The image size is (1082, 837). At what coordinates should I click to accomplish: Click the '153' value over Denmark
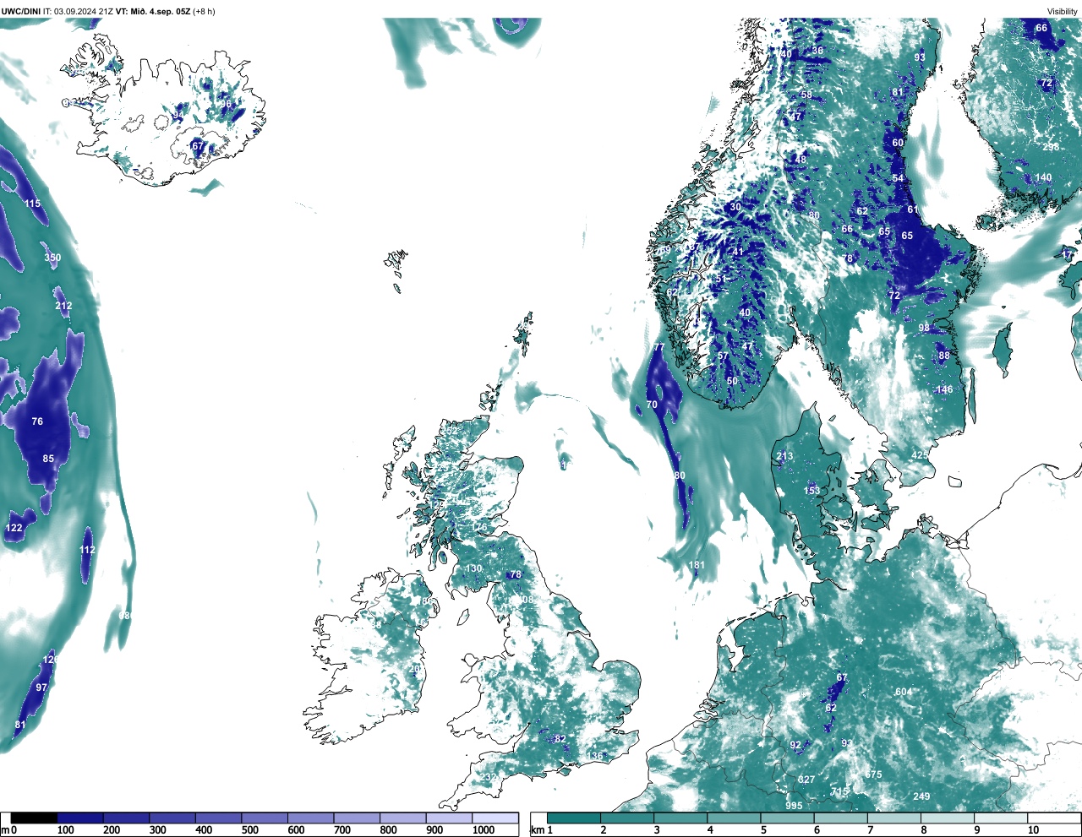click(x=811, y=492)
